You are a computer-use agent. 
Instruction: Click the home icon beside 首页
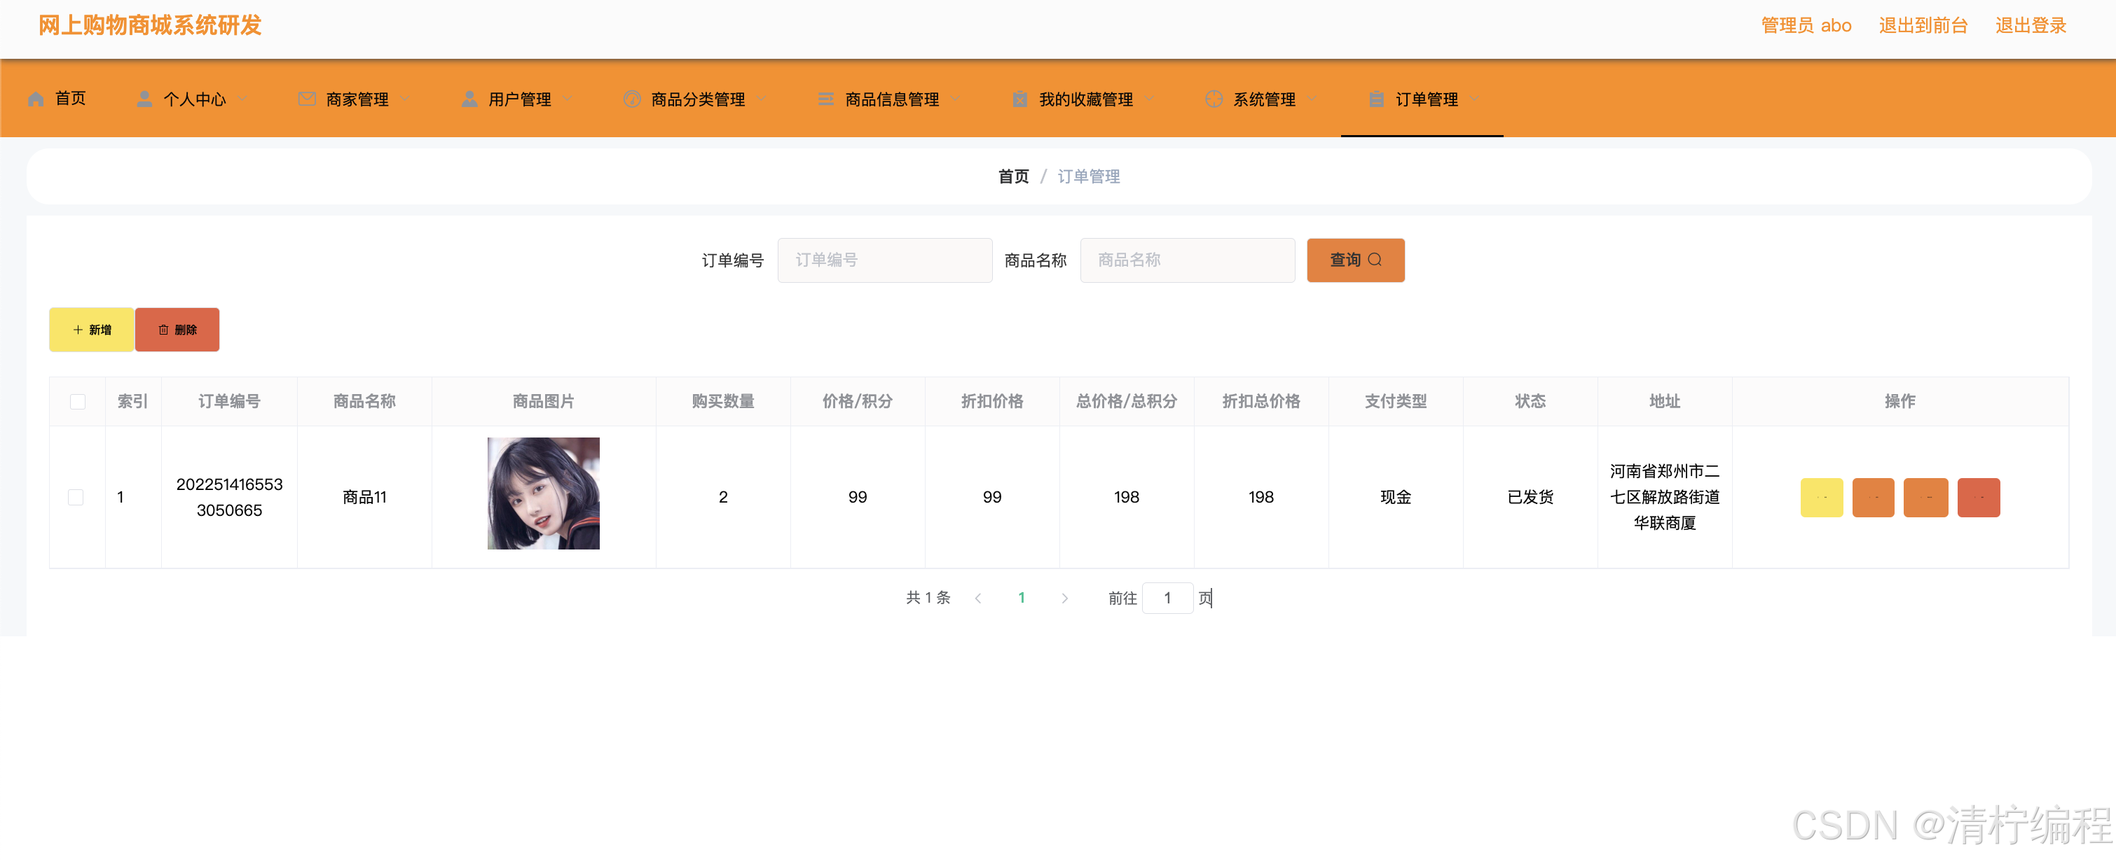[36, 99]
